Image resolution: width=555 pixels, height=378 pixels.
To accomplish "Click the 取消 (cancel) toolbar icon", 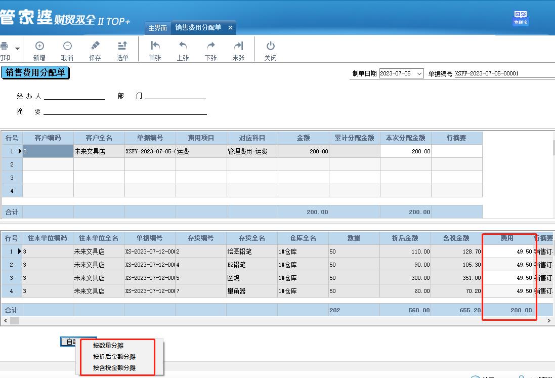I will (x=67, y=46).
